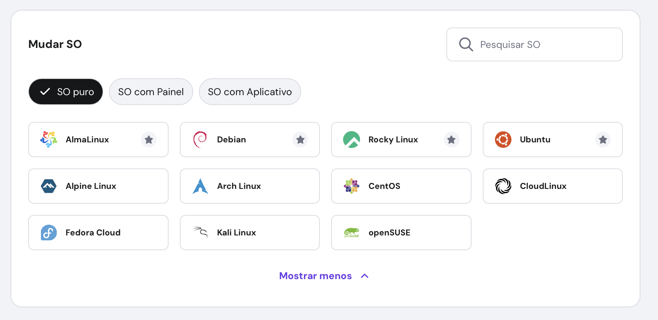Select the Rocky Linux logo icon
The height and width of the screenshot is (320, 658).
tap(352, 140)
